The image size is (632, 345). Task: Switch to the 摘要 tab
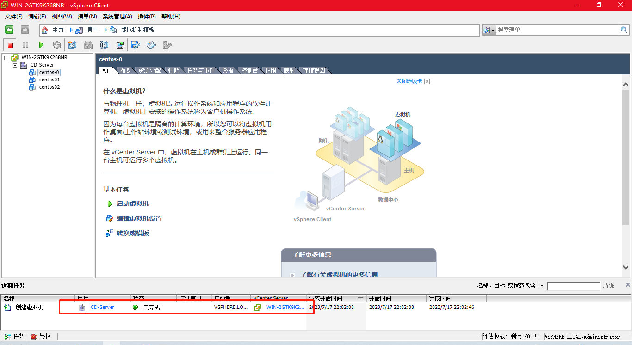click(125, 70)
